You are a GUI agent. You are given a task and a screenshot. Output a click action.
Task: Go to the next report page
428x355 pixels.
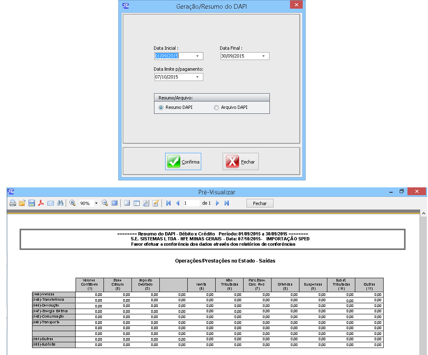217,203
